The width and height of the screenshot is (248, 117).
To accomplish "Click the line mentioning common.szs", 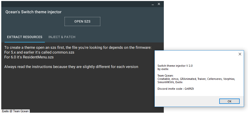I will pos(39,52).
